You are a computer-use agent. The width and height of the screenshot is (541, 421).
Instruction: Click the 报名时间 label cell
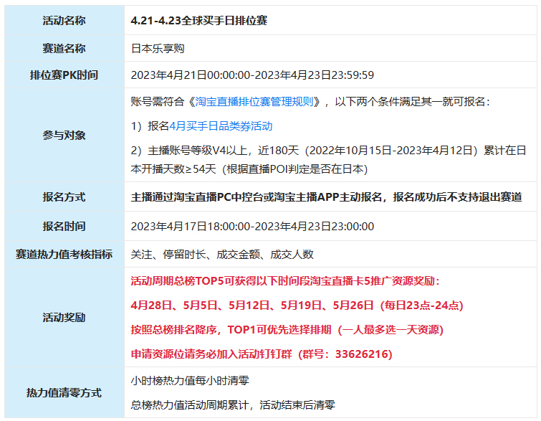64,226
